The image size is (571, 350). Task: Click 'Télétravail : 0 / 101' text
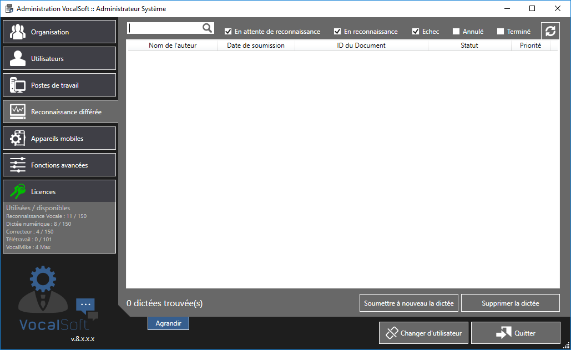pyautogui.click(x=29, y=240)
